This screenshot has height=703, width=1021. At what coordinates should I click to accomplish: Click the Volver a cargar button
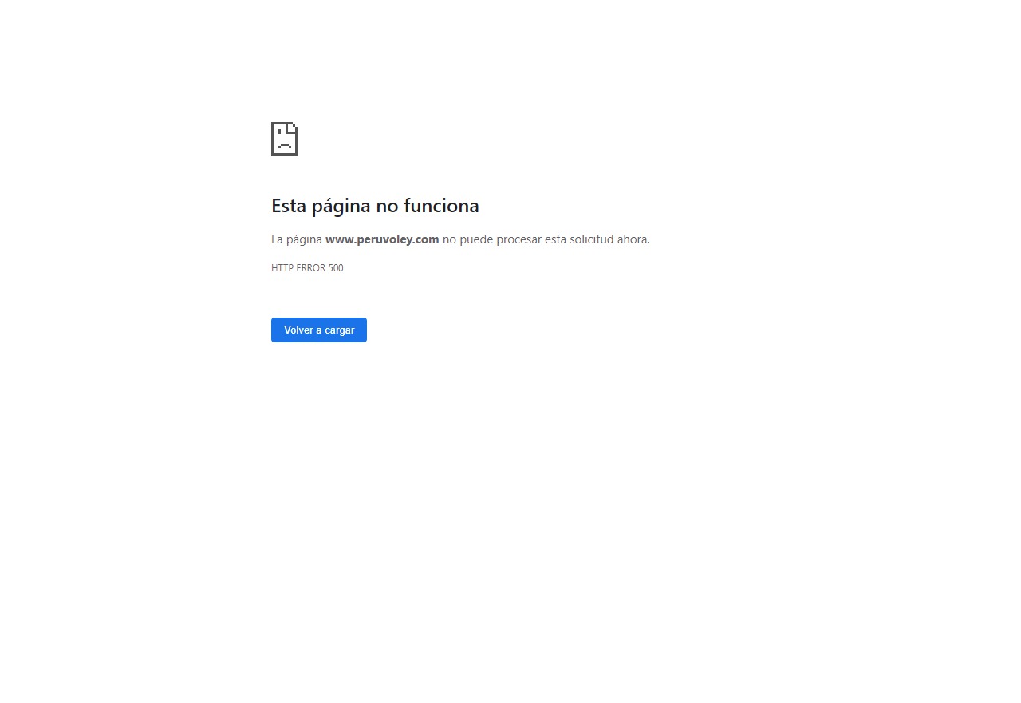(319, 330)
